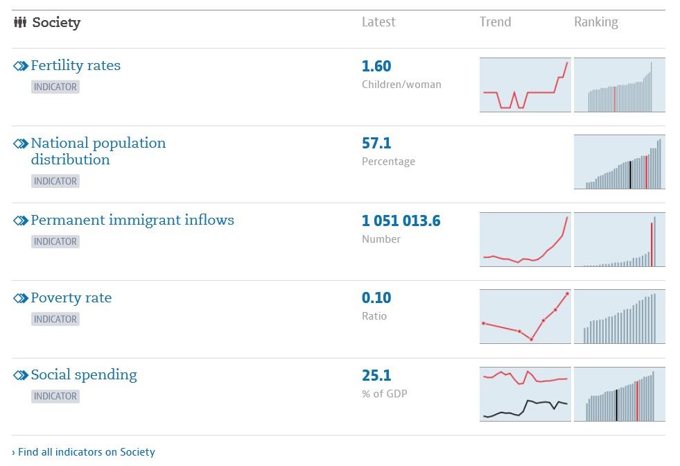View the National population distribution ranking chart

(x=620, y=162)
